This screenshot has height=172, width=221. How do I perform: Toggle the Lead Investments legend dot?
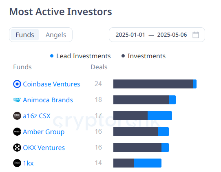pyautogui.click(x=52, y=56)
